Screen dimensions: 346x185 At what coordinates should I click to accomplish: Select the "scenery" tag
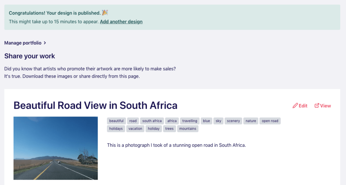(233, 121)
